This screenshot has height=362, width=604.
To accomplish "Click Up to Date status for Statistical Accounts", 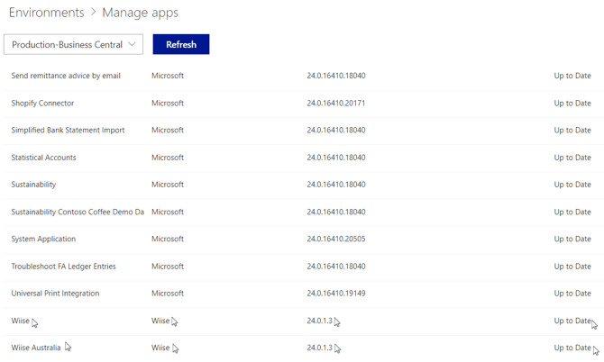I will pyautogui.click(x=572, y=158).
